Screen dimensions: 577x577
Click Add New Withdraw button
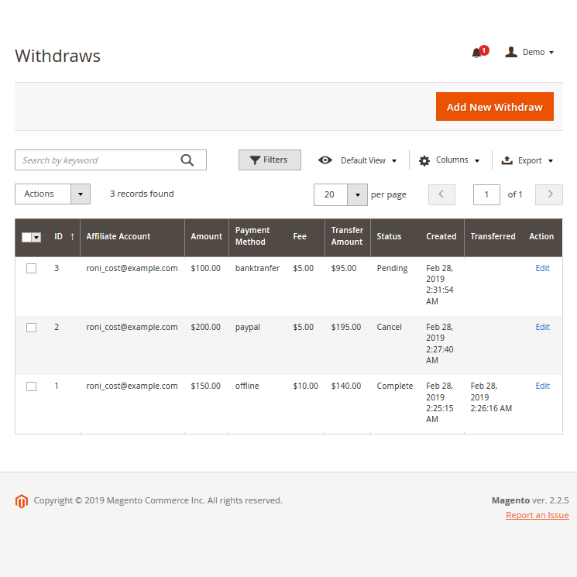(x=494, y=107)
